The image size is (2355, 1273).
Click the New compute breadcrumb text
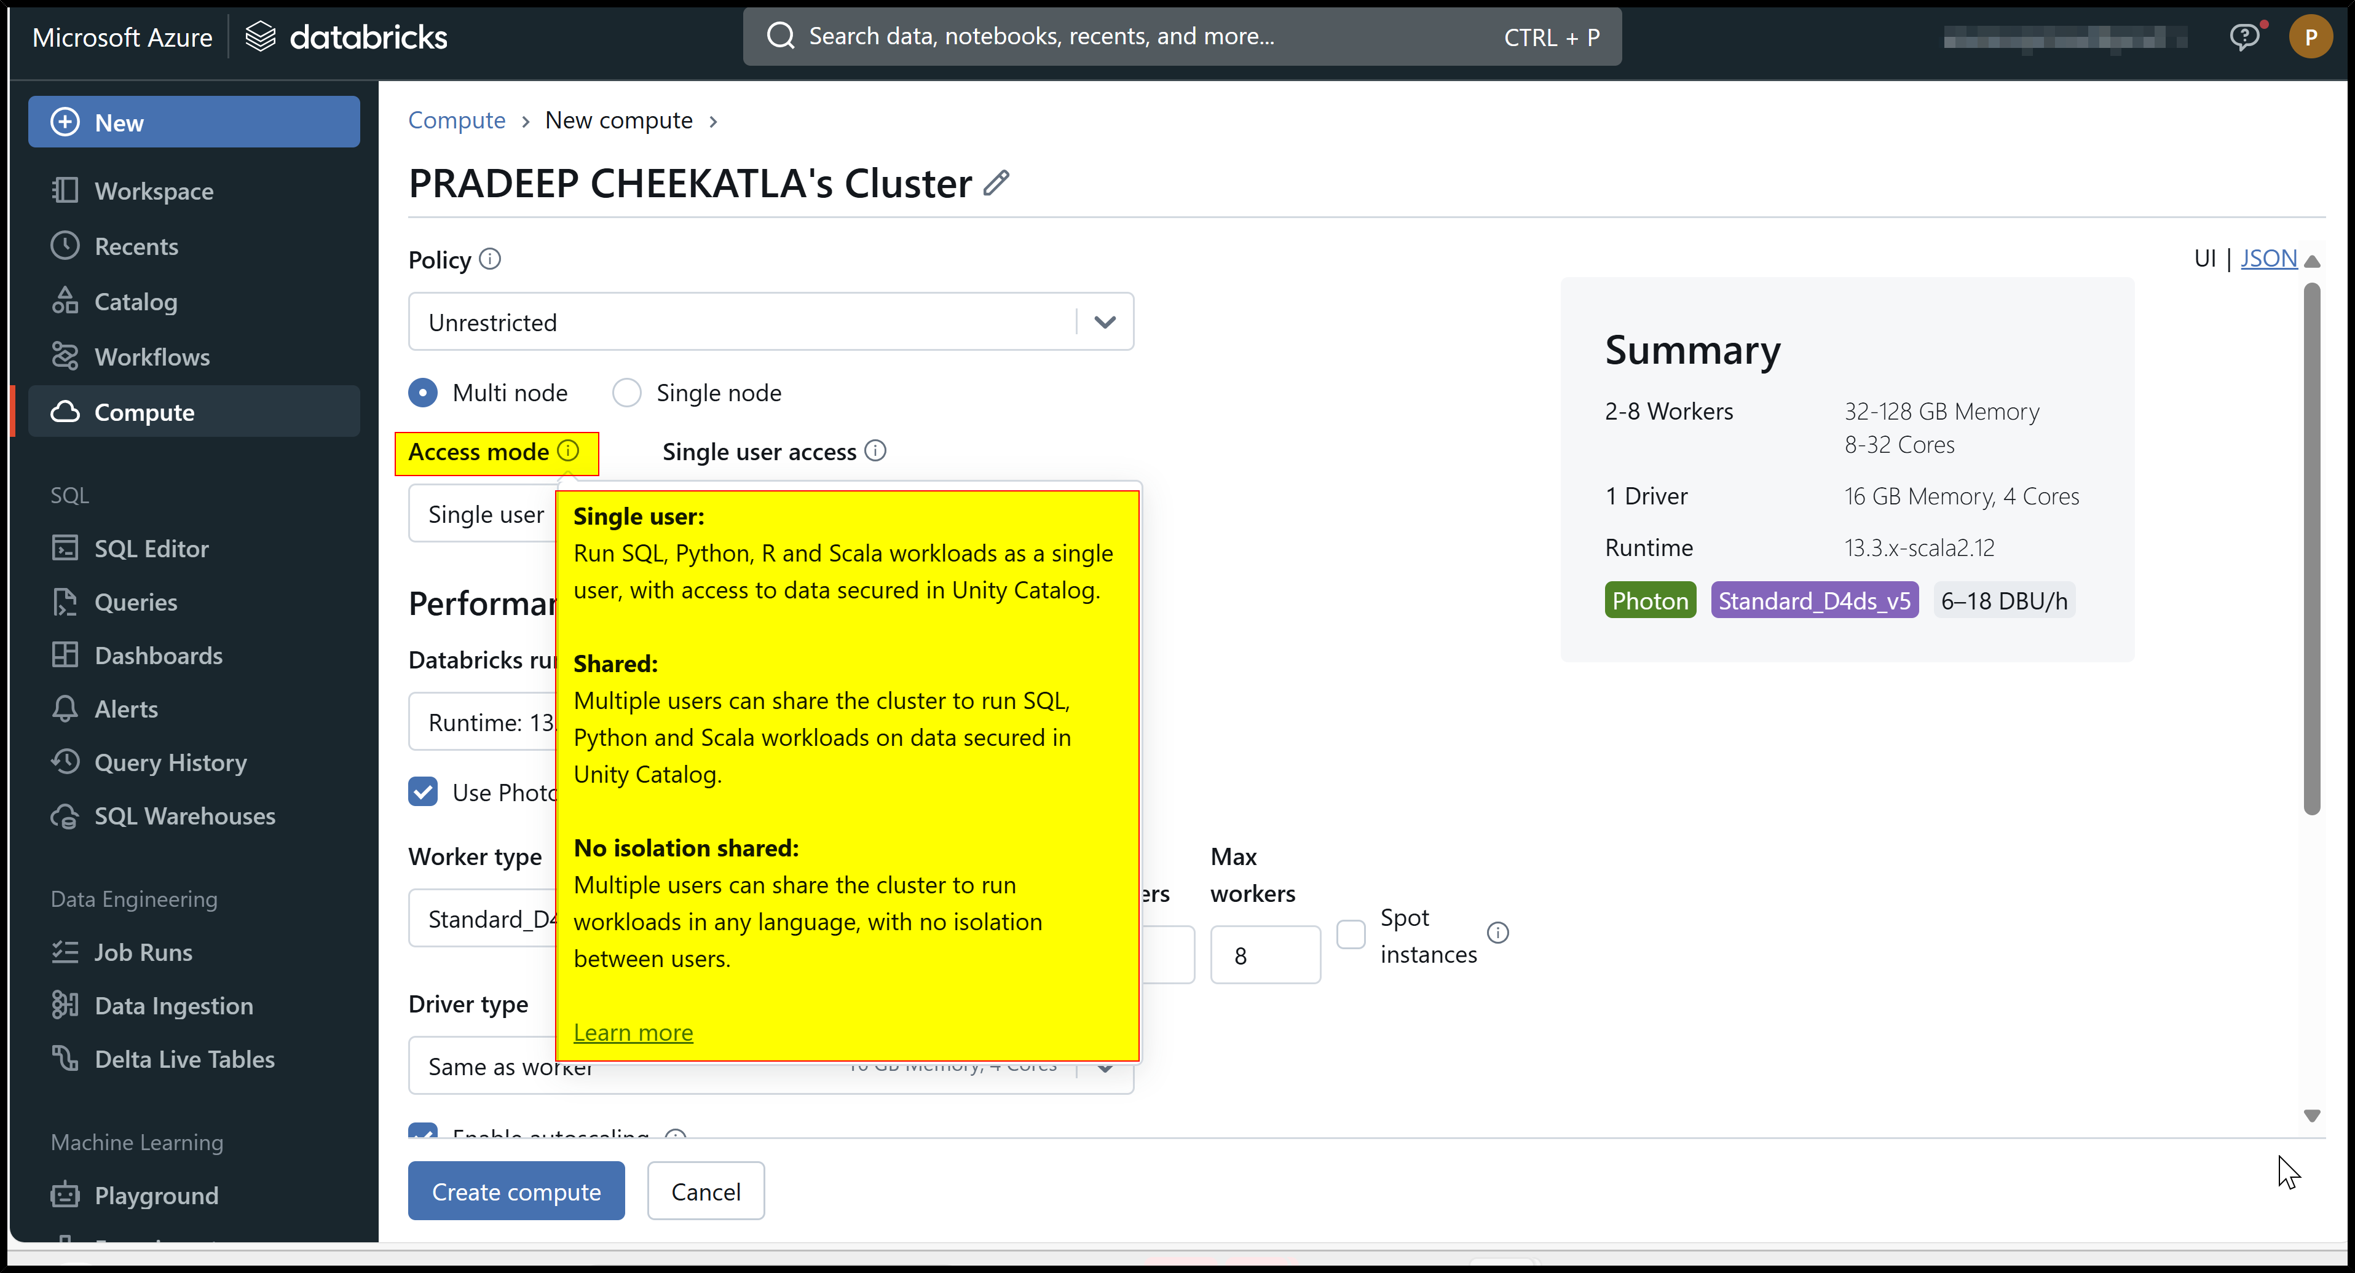tap(619, 120)
